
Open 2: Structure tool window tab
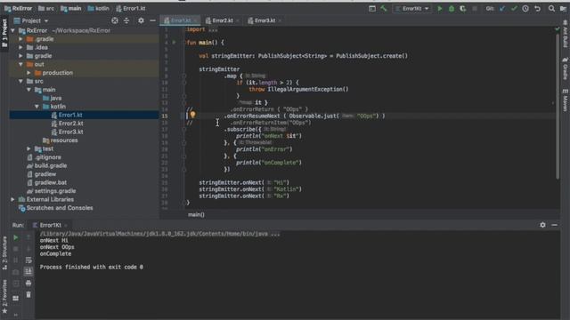pos(4,252)
